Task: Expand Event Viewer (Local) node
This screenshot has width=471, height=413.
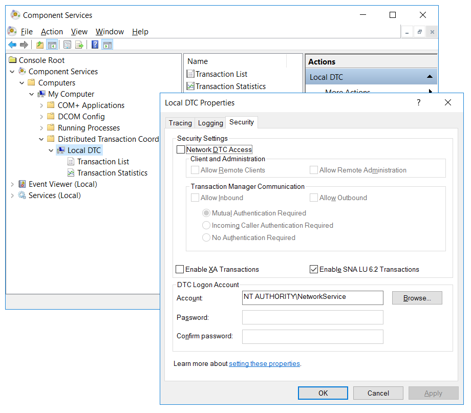Action: [x=12, y=184]
